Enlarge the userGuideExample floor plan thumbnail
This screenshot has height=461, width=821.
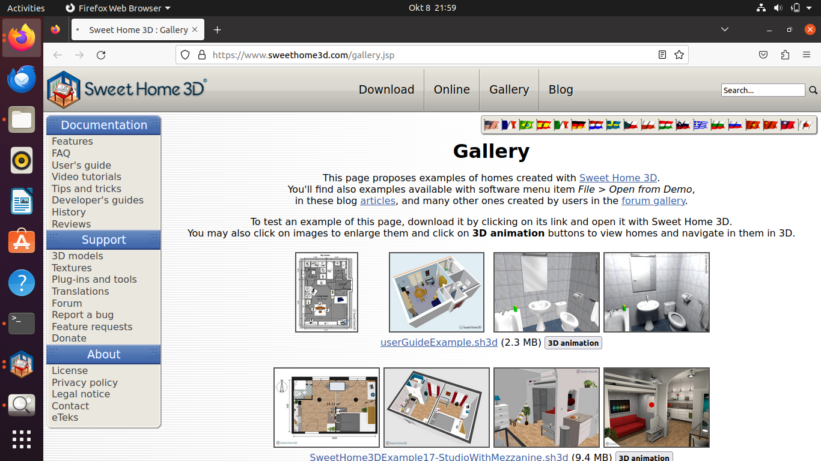click(x=326, y=292)
